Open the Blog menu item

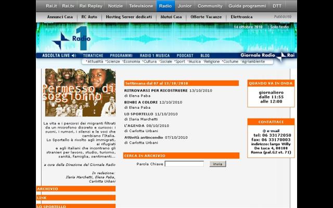click(205, 56)
